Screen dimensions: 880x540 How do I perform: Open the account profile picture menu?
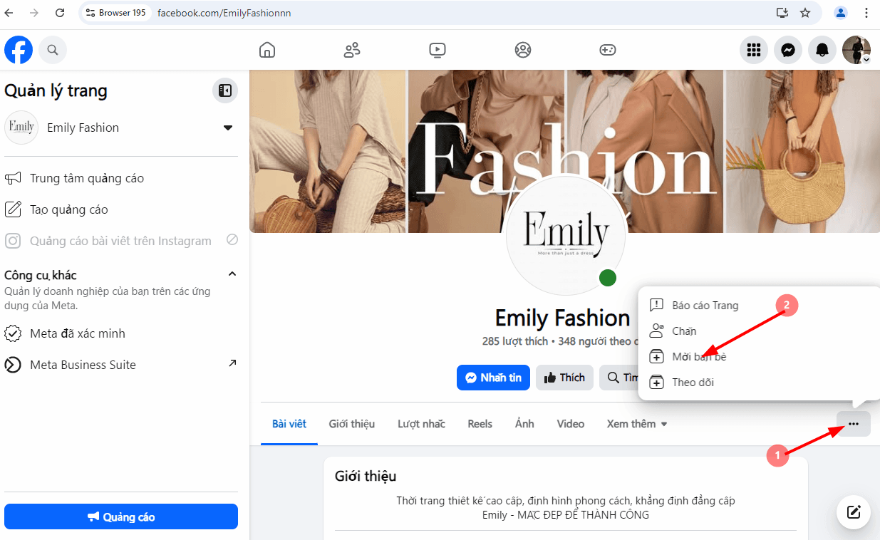tap(856, 50)
